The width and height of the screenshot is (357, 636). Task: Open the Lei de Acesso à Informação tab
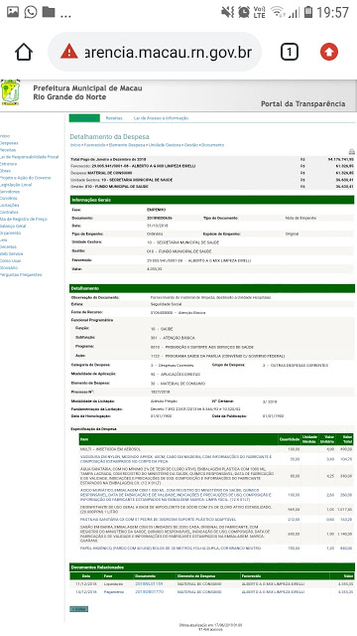point(161,118)
